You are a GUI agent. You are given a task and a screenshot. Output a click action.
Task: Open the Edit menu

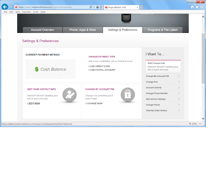tap(11, 12)
